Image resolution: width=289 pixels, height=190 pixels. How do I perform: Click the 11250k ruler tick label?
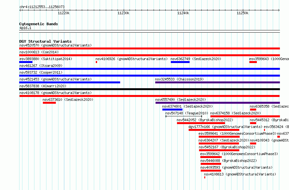pyautogui.click(x=243, y=13)
